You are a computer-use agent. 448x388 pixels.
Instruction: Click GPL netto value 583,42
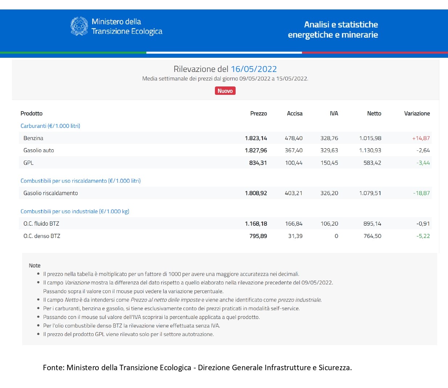point(372,163)
